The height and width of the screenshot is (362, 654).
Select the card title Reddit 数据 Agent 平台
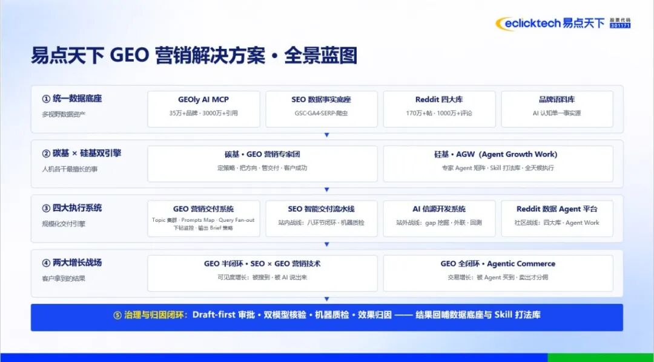[557, 209]
